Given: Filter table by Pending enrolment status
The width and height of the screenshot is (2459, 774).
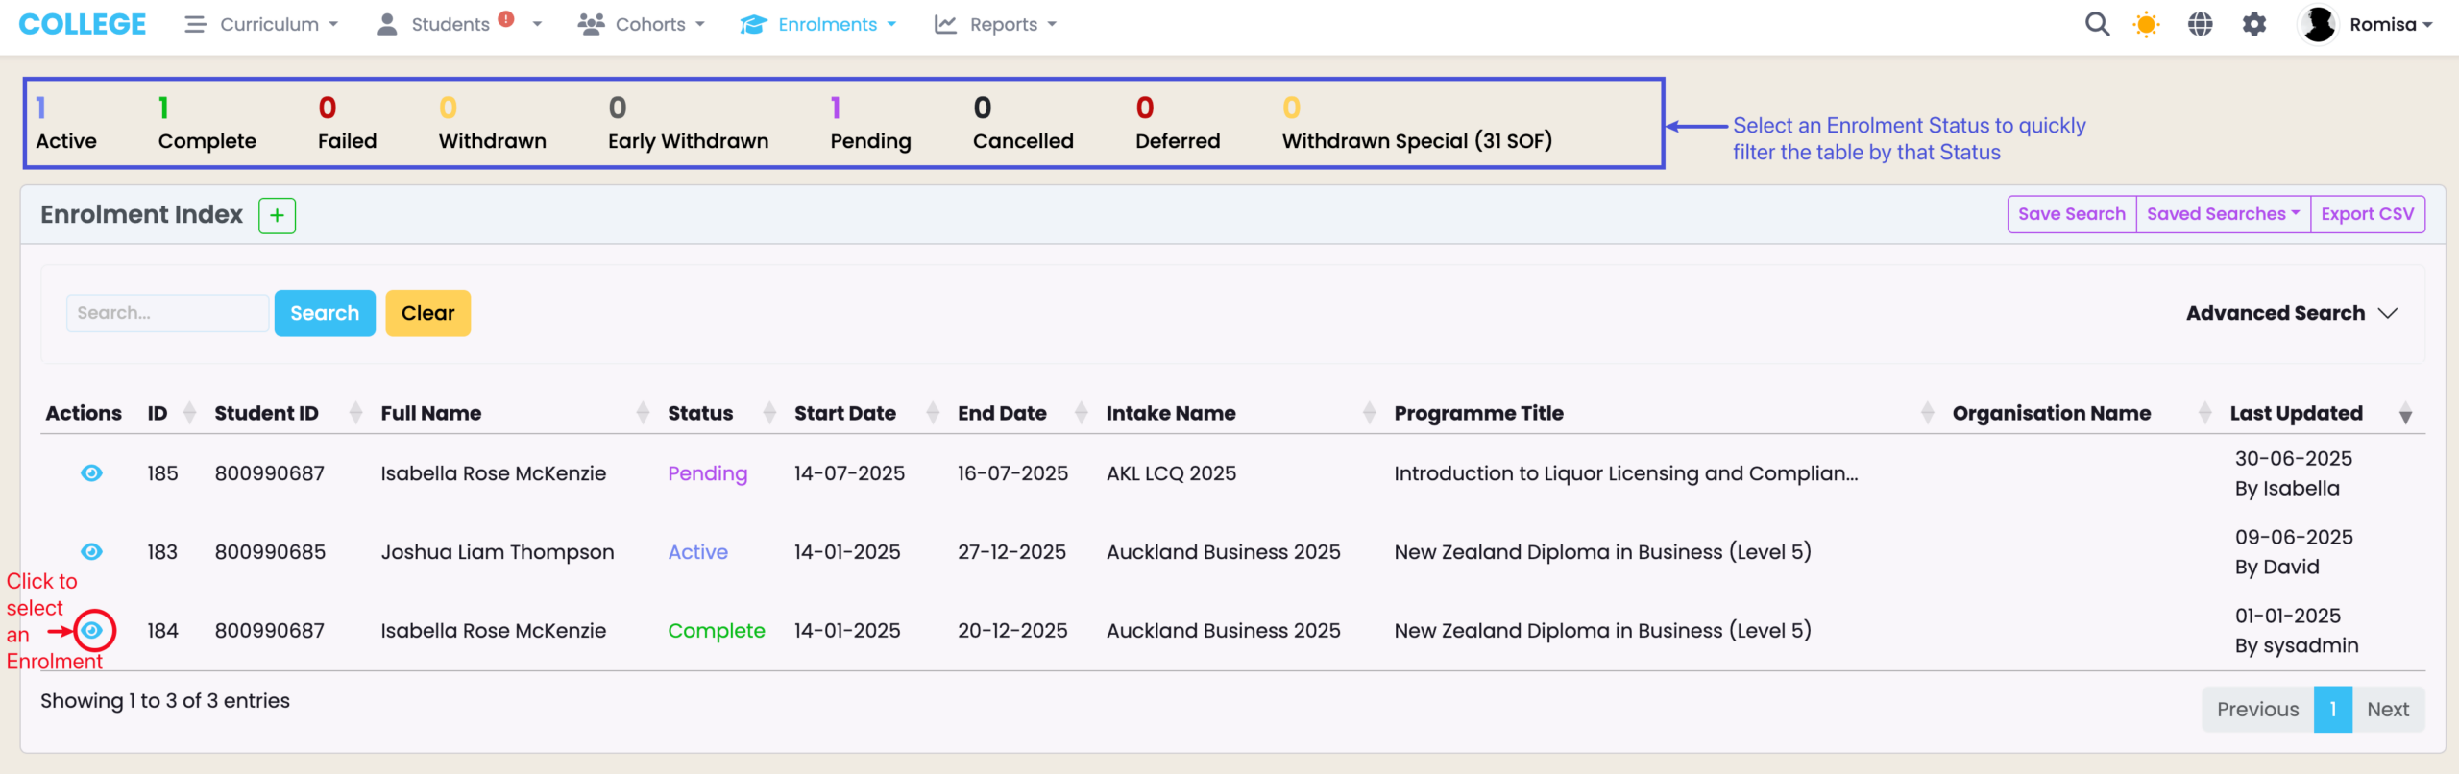Looking at the screenshot, I should 869,125.
